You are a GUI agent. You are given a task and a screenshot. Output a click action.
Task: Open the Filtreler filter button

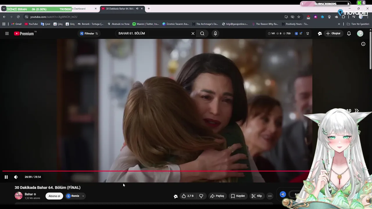[x=89, y=33]
